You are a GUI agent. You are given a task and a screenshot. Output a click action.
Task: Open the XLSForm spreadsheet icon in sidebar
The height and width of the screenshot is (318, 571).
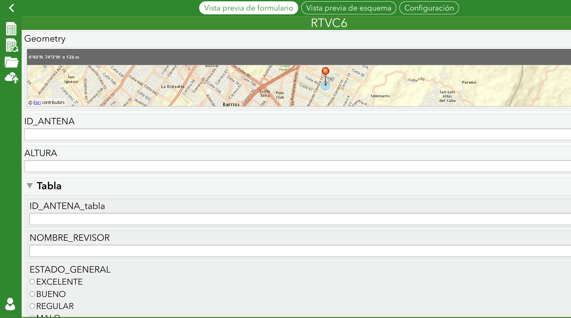(x=11, y=29)
